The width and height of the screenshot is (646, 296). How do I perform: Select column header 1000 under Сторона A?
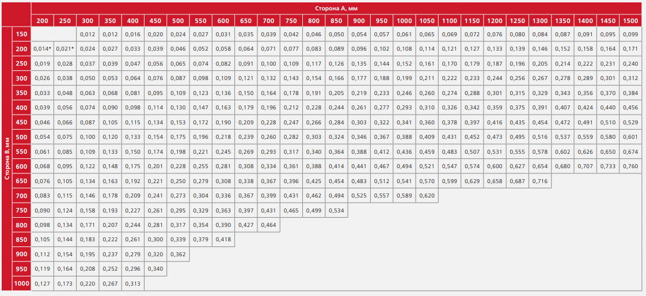pos(404,21)
